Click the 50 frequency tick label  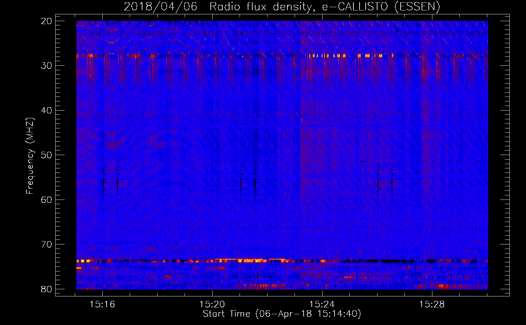(46, 155)
